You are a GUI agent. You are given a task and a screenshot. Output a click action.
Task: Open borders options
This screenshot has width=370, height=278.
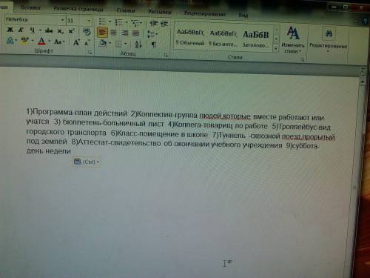pos(118,44)
